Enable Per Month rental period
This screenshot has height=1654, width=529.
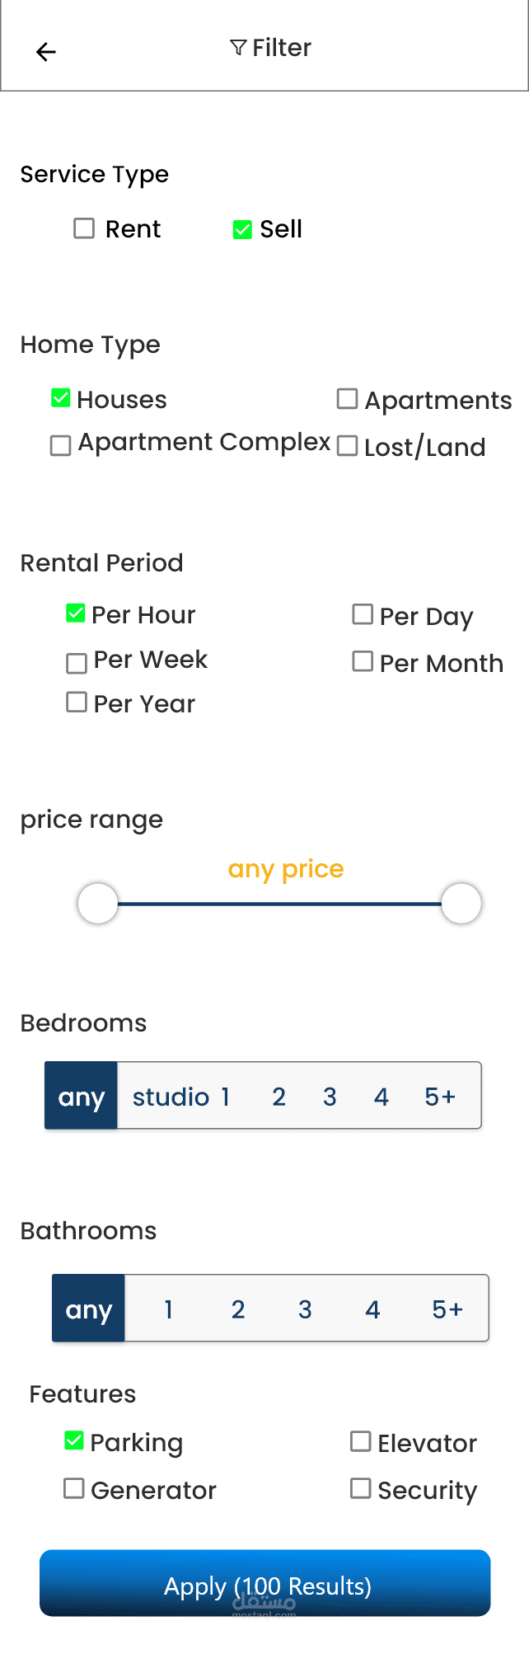pos(363,661)
